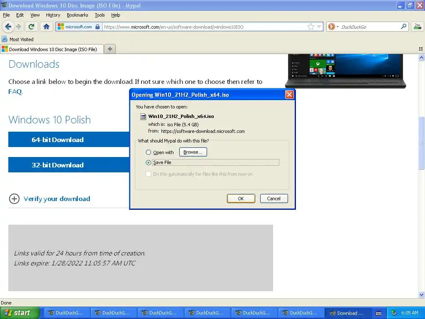Click the 2m toolbar button icon
Image resolution: width=425 pixels, height=319 pixels.
(418, 27)
